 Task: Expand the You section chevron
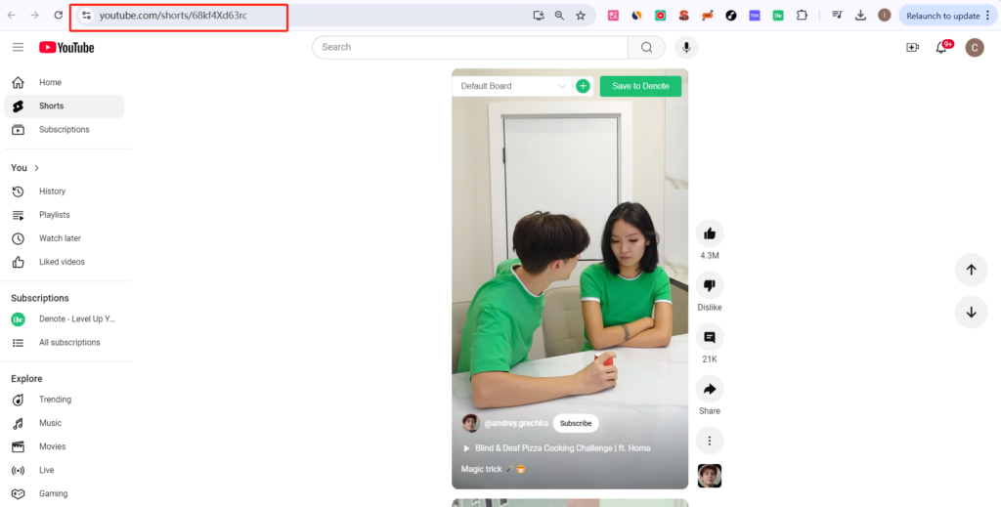(36, 168)
